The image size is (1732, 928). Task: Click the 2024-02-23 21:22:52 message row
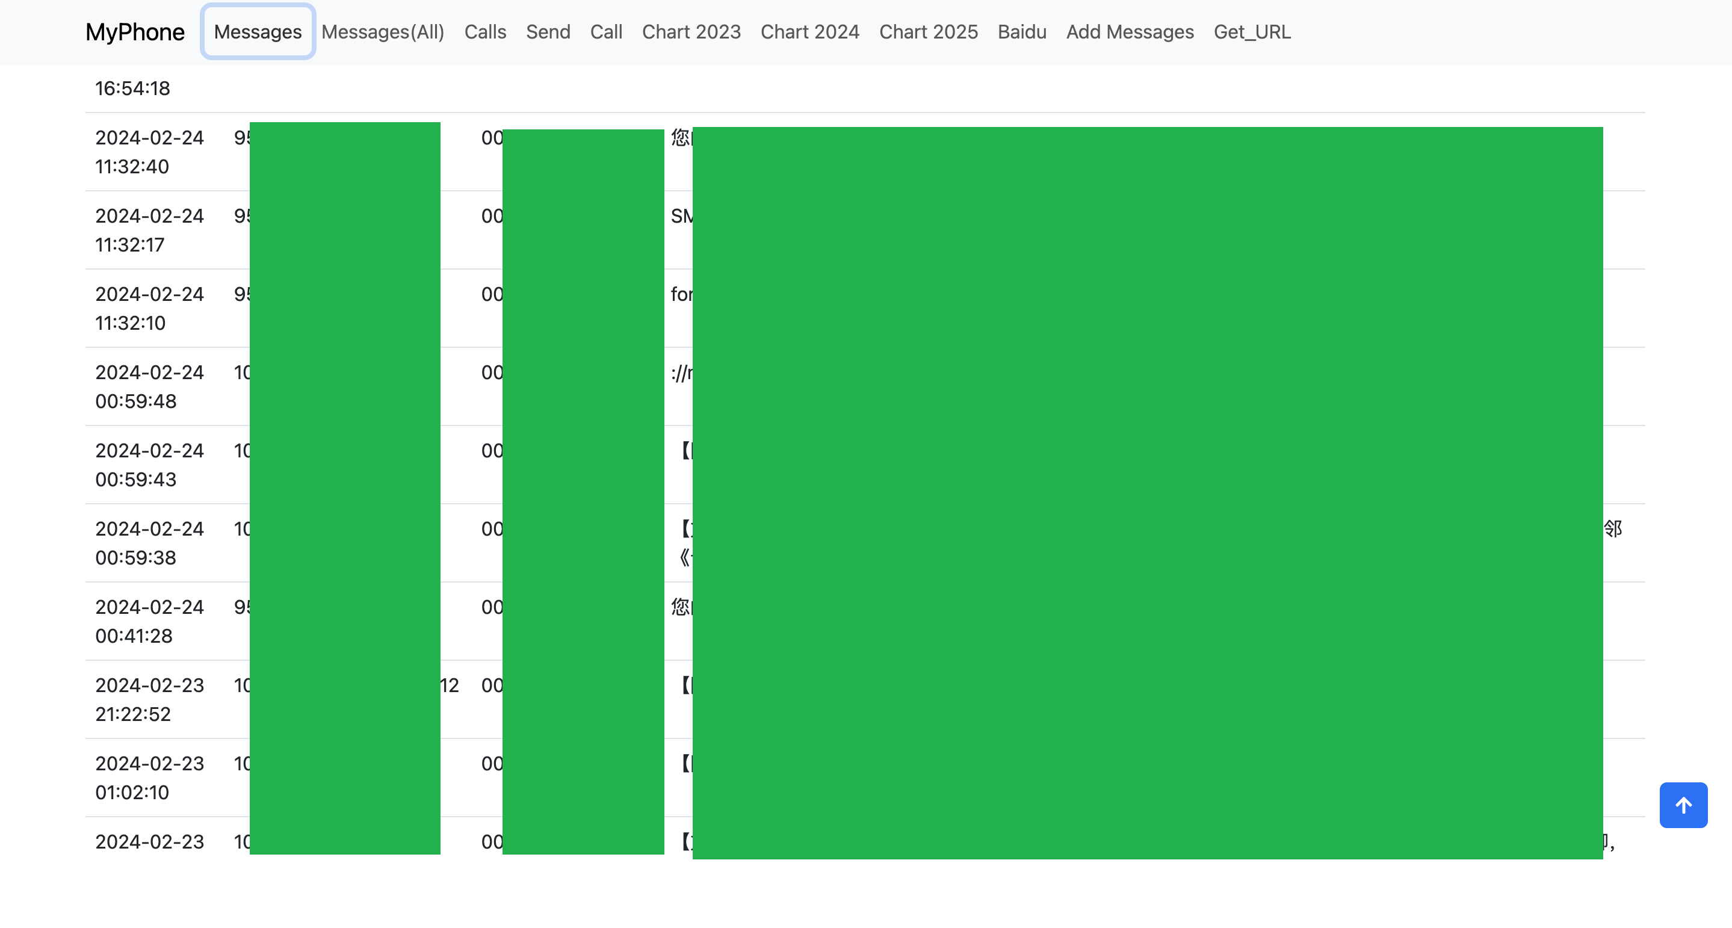[149, 699]
